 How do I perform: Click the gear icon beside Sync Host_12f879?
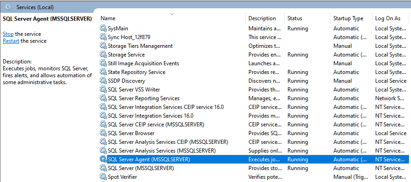click(x=103, y=37)
